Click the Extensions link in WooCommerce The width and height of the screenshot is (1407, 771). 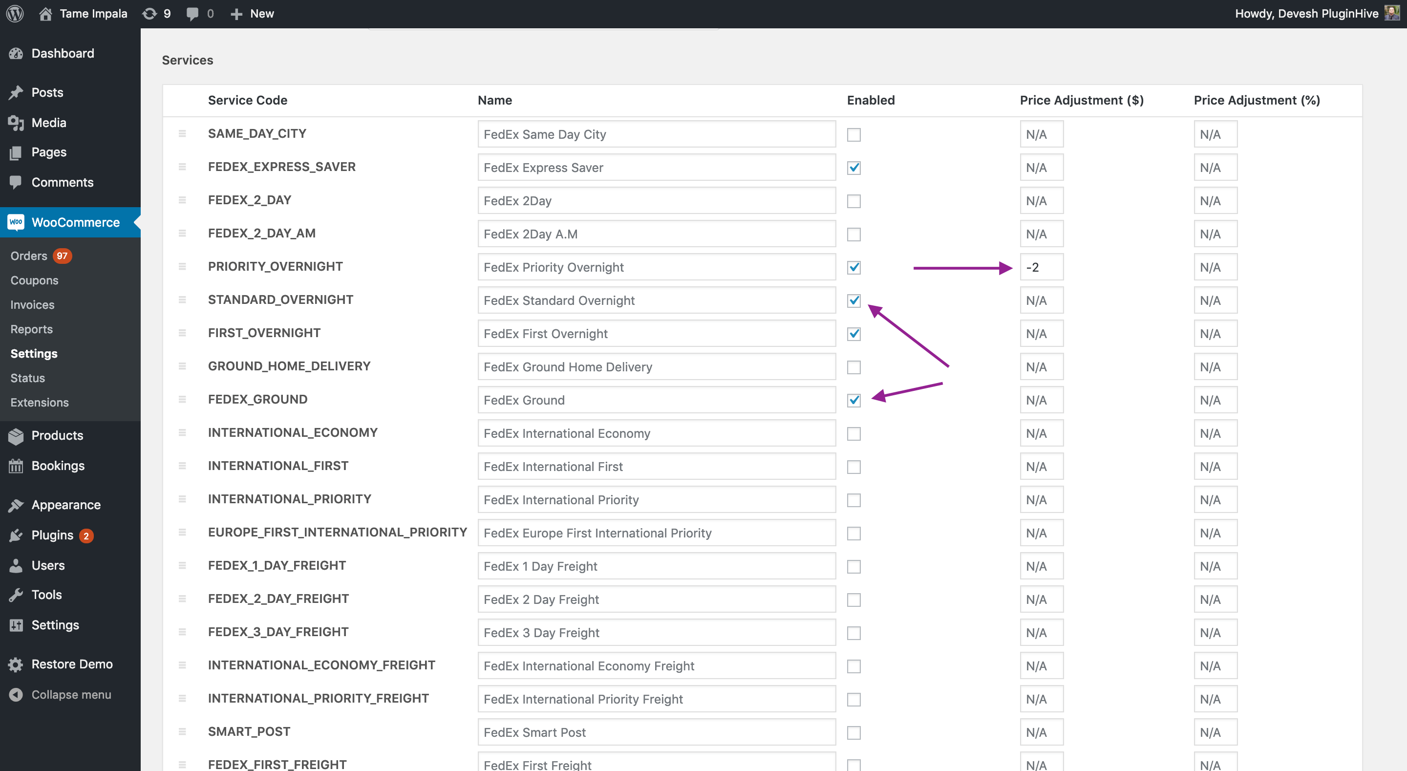[x=39, y=402]
